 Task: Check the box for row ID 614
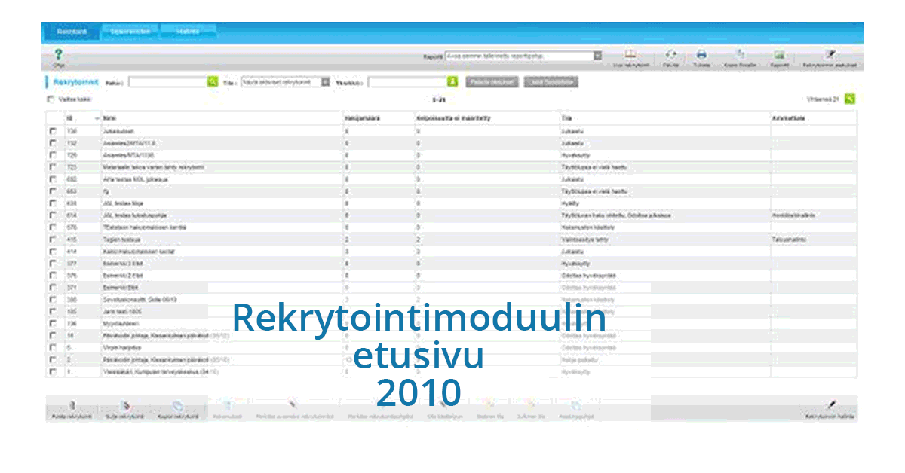(53, 215)
